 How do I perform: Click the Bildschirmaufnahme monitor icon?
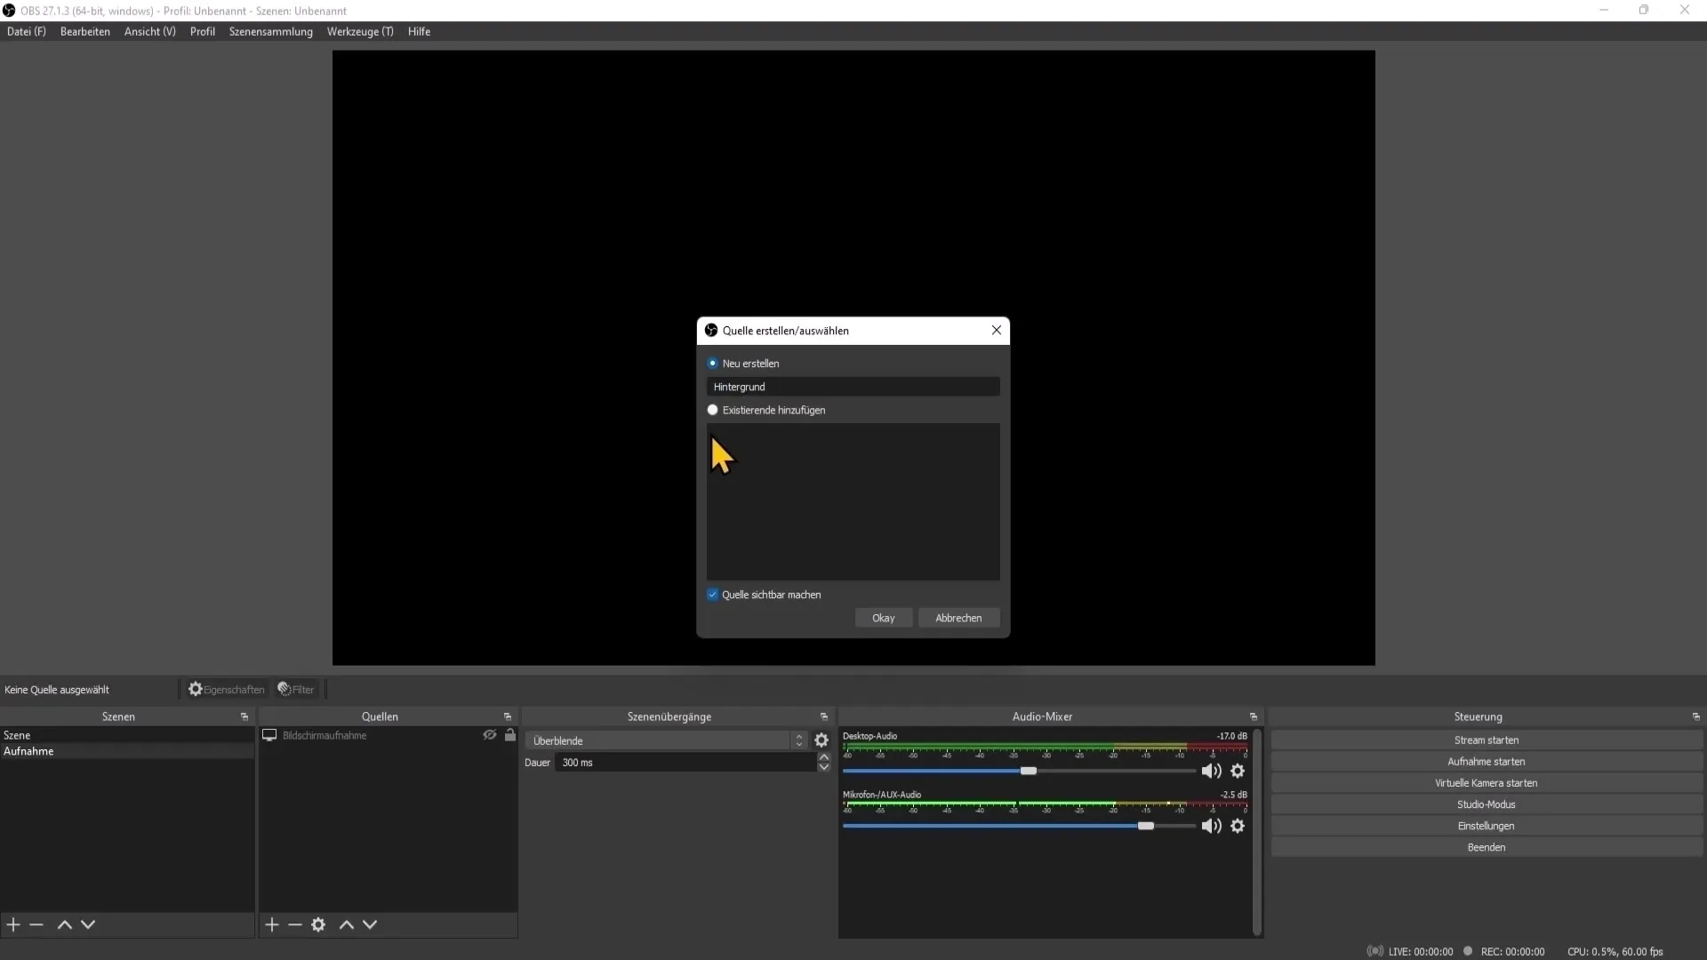coord(269,735)
